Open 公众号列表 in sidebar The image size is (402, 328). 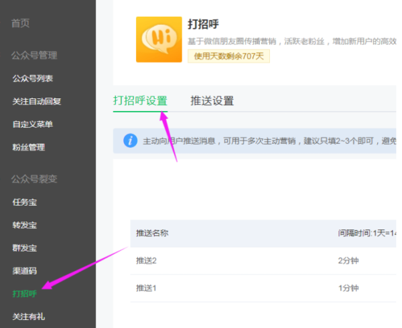tap(33, 78)
